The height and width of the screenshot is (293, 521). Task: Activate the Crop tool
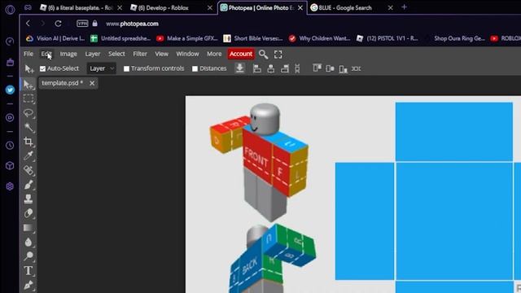coord(28,142)
